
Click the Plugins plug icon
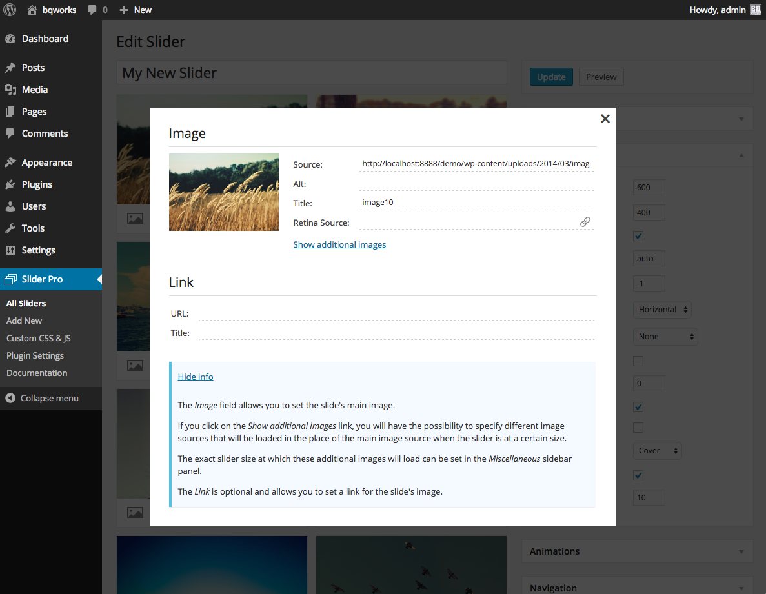coord(10,184)
